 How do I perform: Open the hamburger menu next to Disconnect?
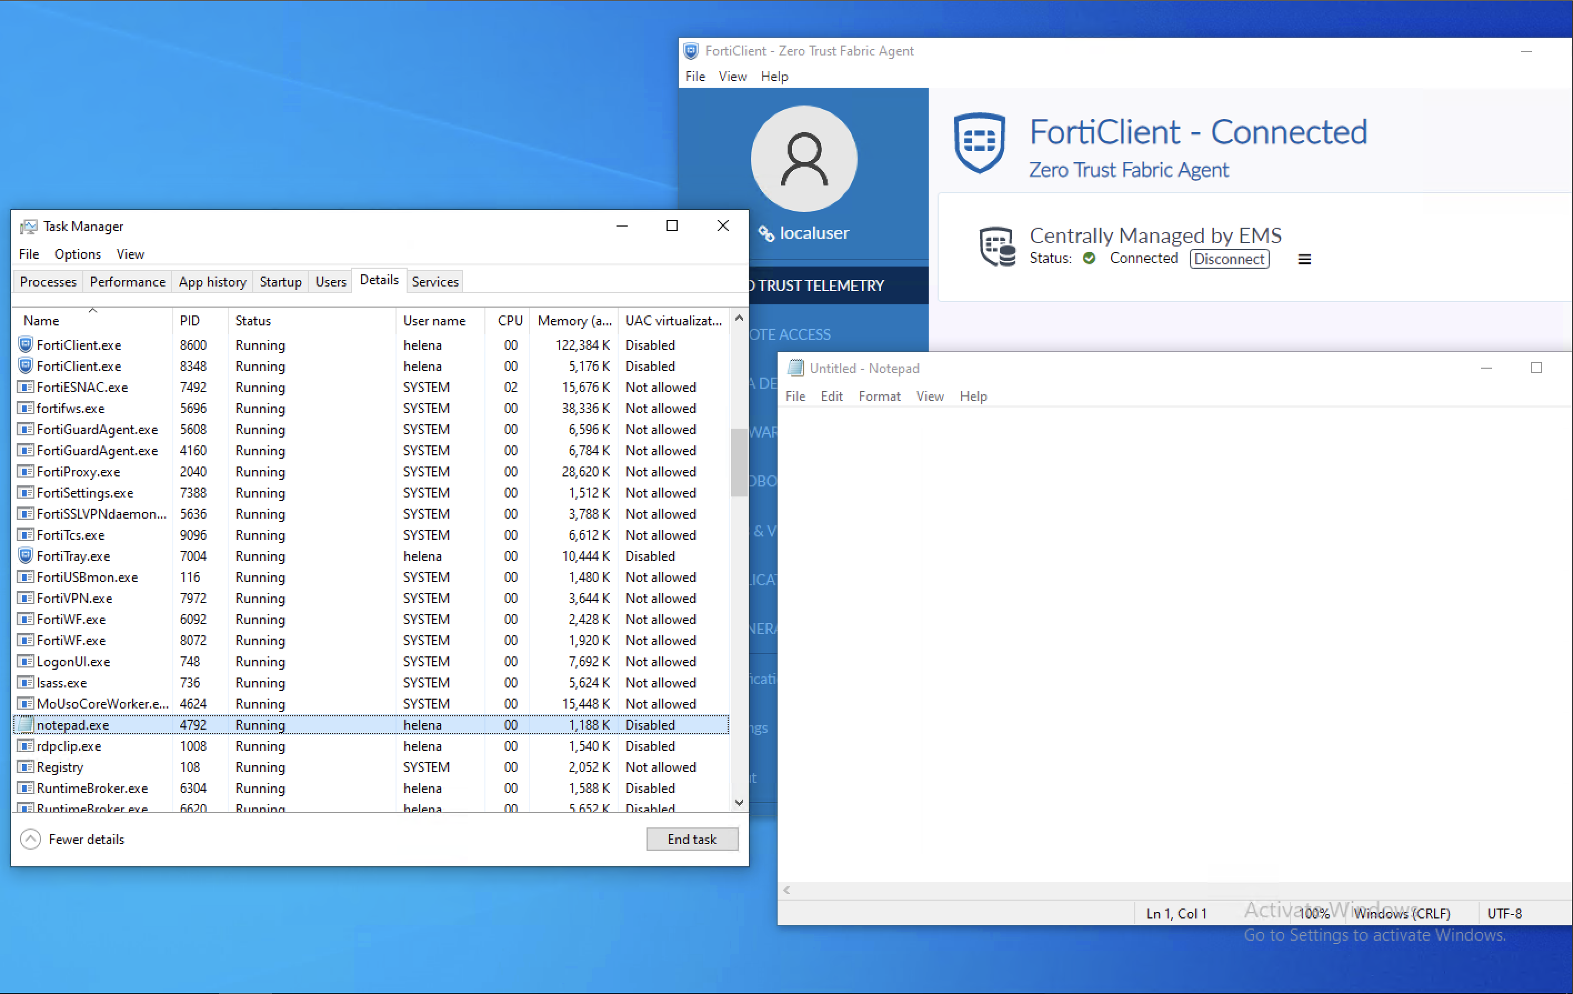1304,259
